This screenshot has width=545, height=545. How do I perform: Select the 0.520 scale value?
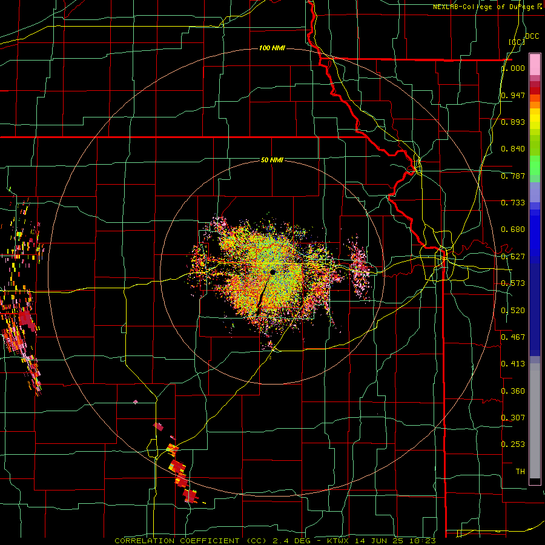pos(513,311)
